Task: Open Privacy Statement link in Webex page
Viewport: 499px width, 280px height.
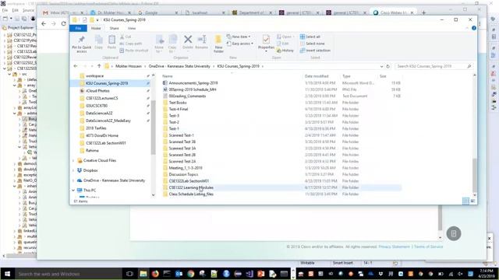Action: tap(394, 247)
